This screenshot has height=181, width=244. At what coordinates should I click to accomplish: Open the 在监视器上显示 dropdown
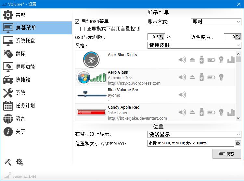click(x=194, y=134)
